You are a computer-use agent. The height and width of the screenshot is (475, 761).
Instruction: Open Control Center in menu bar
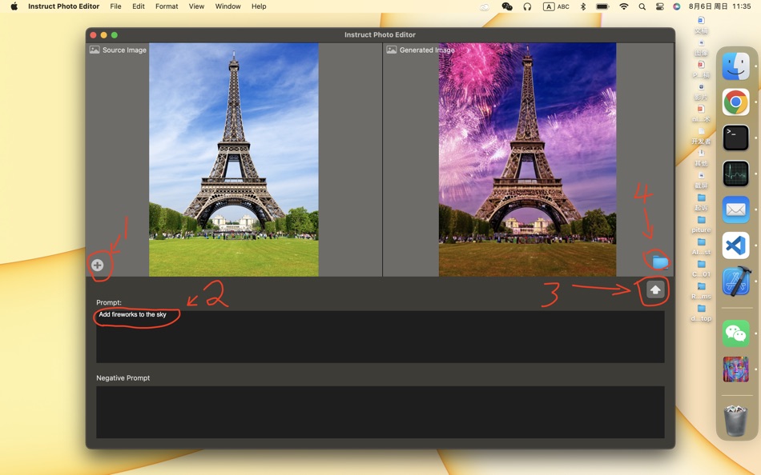point(659,6)
